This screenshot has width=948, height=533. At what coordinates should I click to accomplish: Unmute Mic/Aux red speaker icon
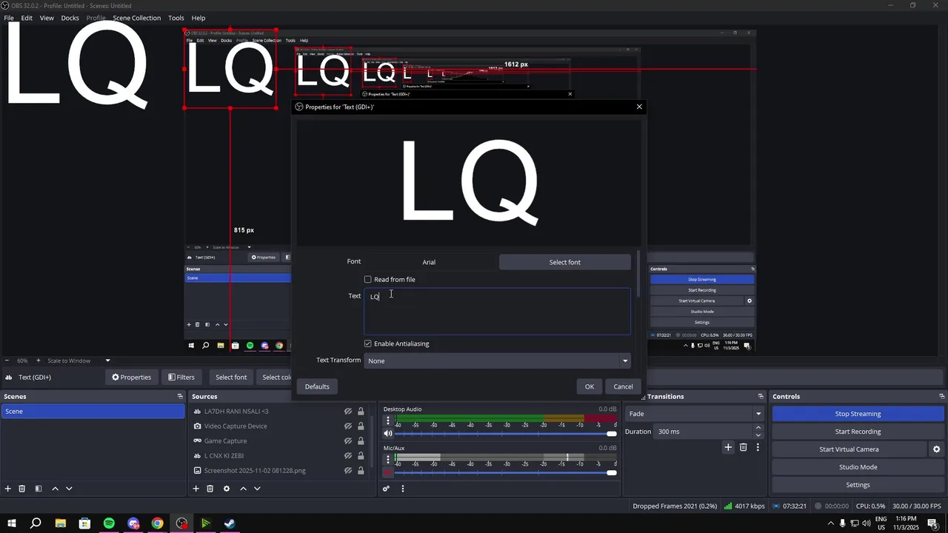[x=387, y=472]
